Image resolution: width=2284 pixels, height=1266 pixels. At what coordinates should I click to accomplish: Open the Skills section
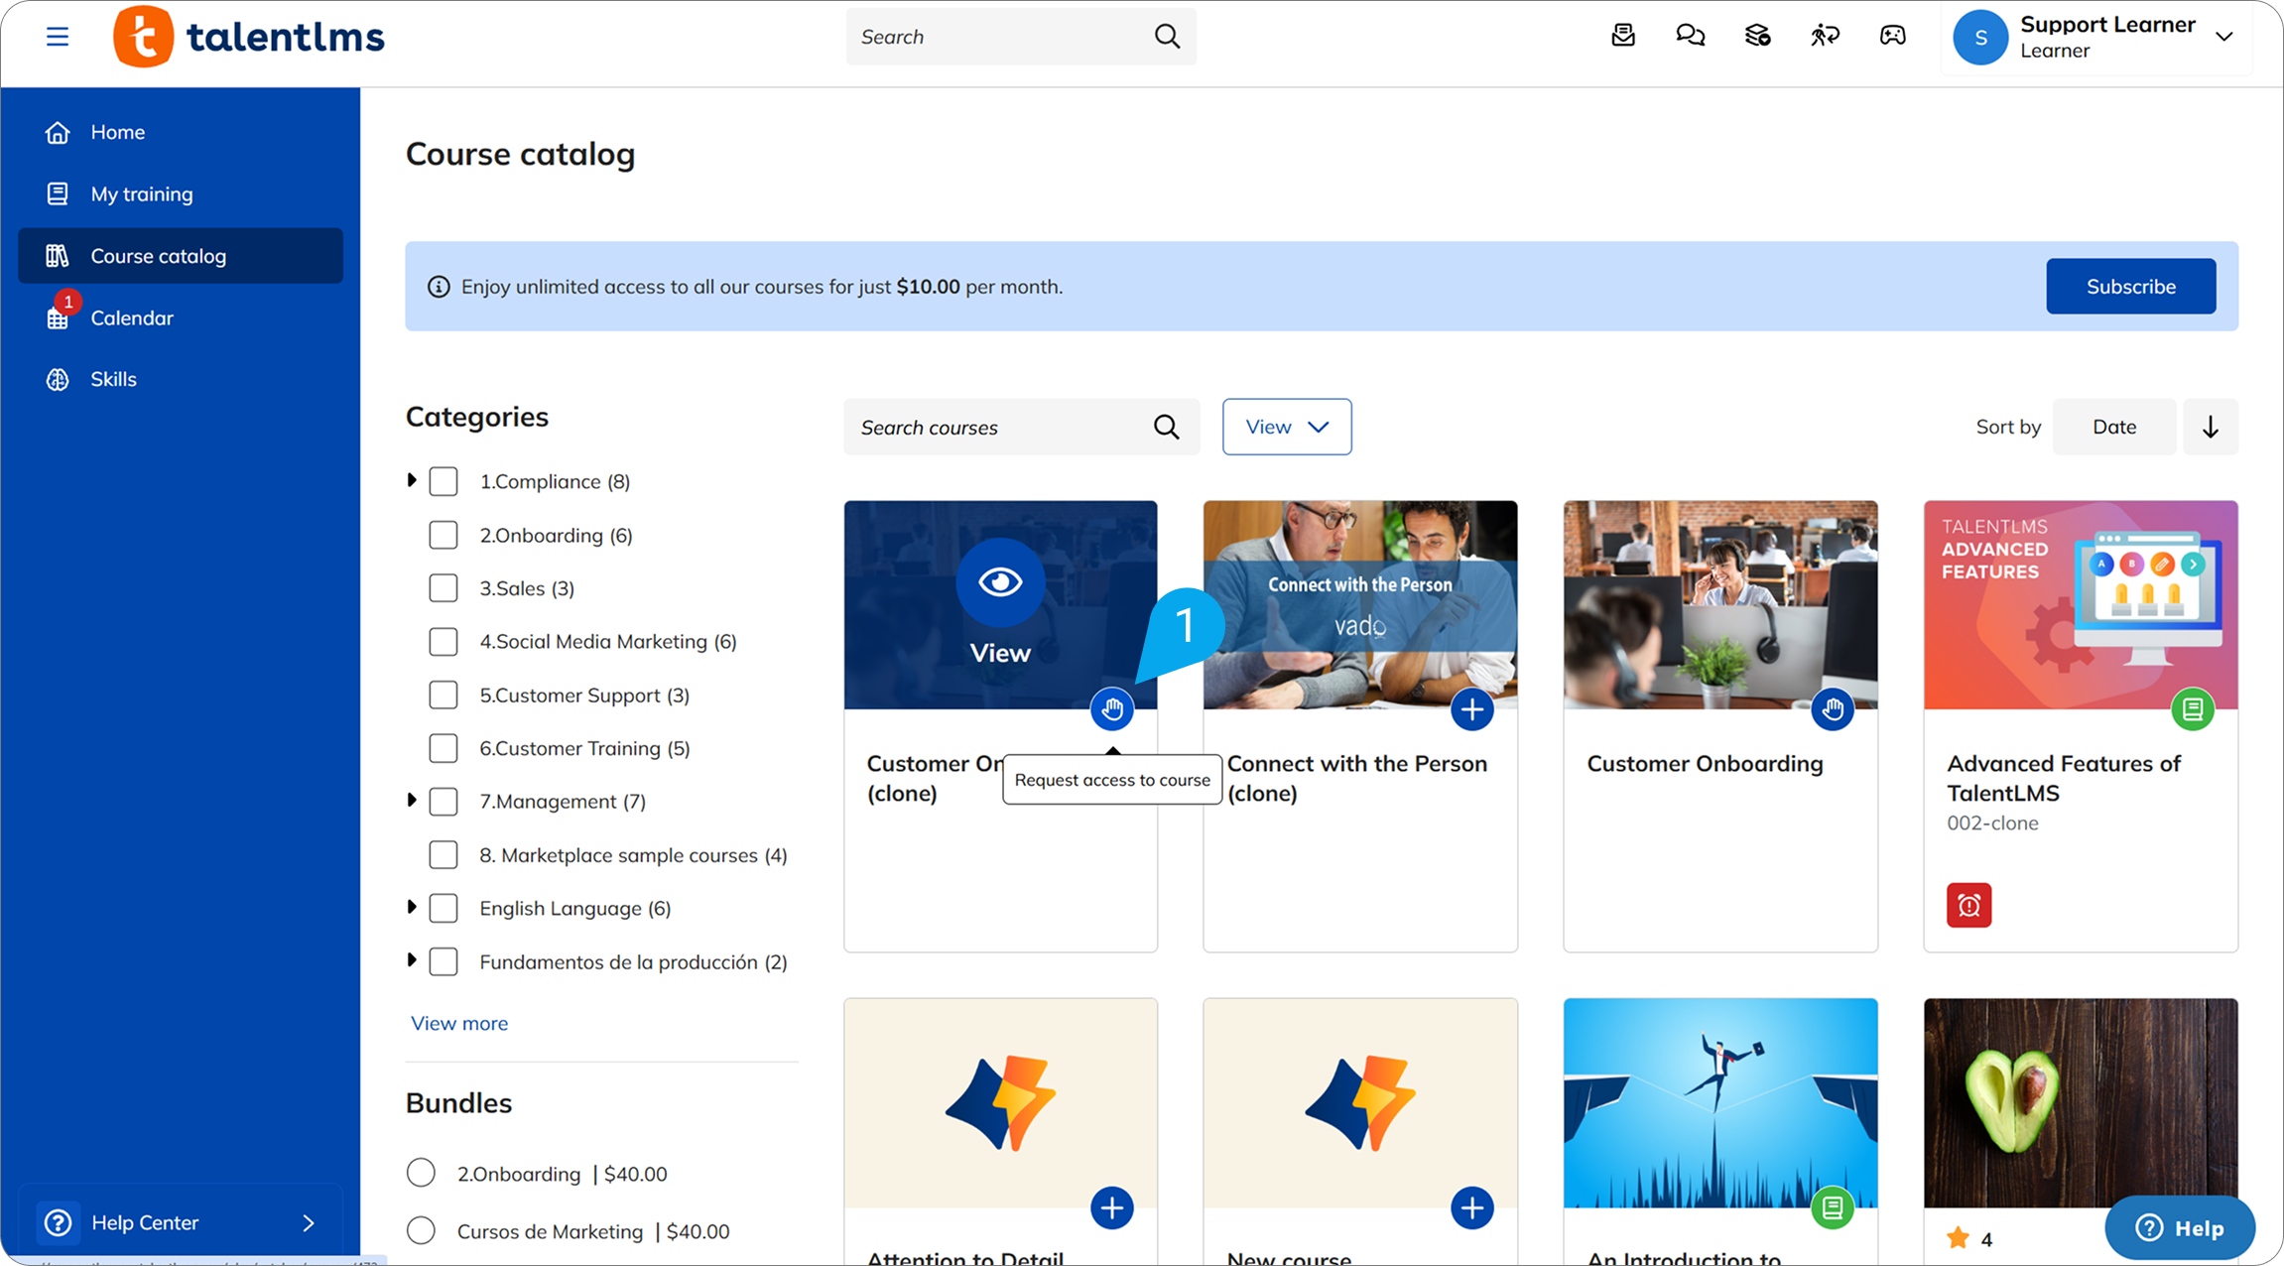(113, 379)
